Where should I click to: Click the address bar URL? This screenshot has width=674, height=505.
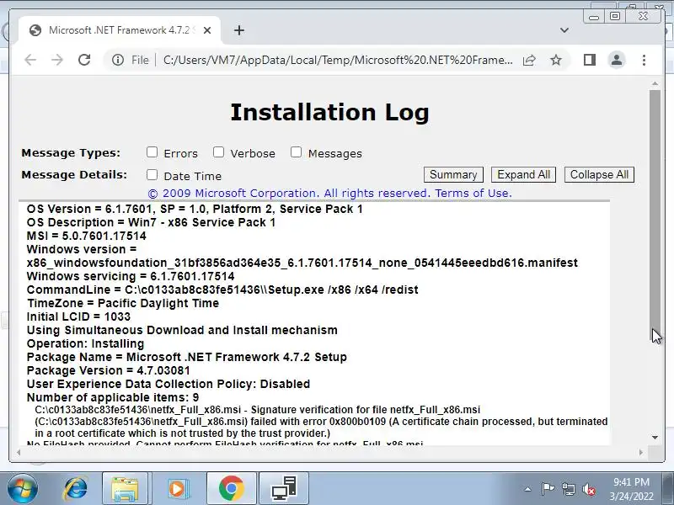coord(338,60)
